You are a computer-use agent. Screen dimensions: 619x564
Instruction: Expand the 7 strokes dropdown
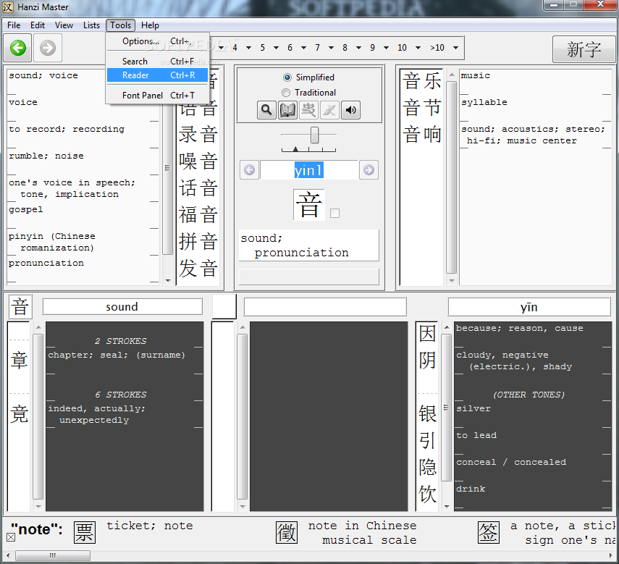pyautogui.click(x=331, y=48)
